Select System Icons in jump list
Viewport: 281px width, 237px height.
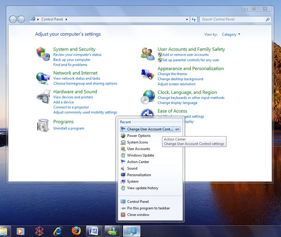150,142
